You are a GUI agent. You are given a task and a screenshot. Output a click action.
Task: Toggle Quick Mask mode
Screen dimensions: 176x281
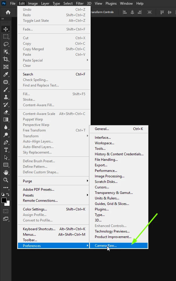6,211
